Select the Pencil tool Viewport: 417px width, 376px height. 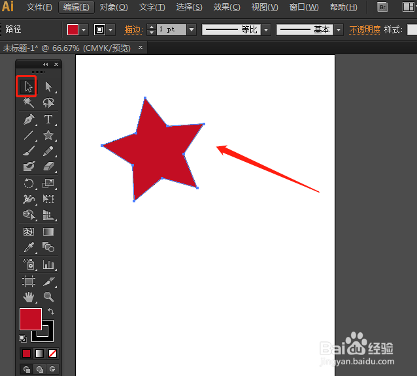click(48, 151)
